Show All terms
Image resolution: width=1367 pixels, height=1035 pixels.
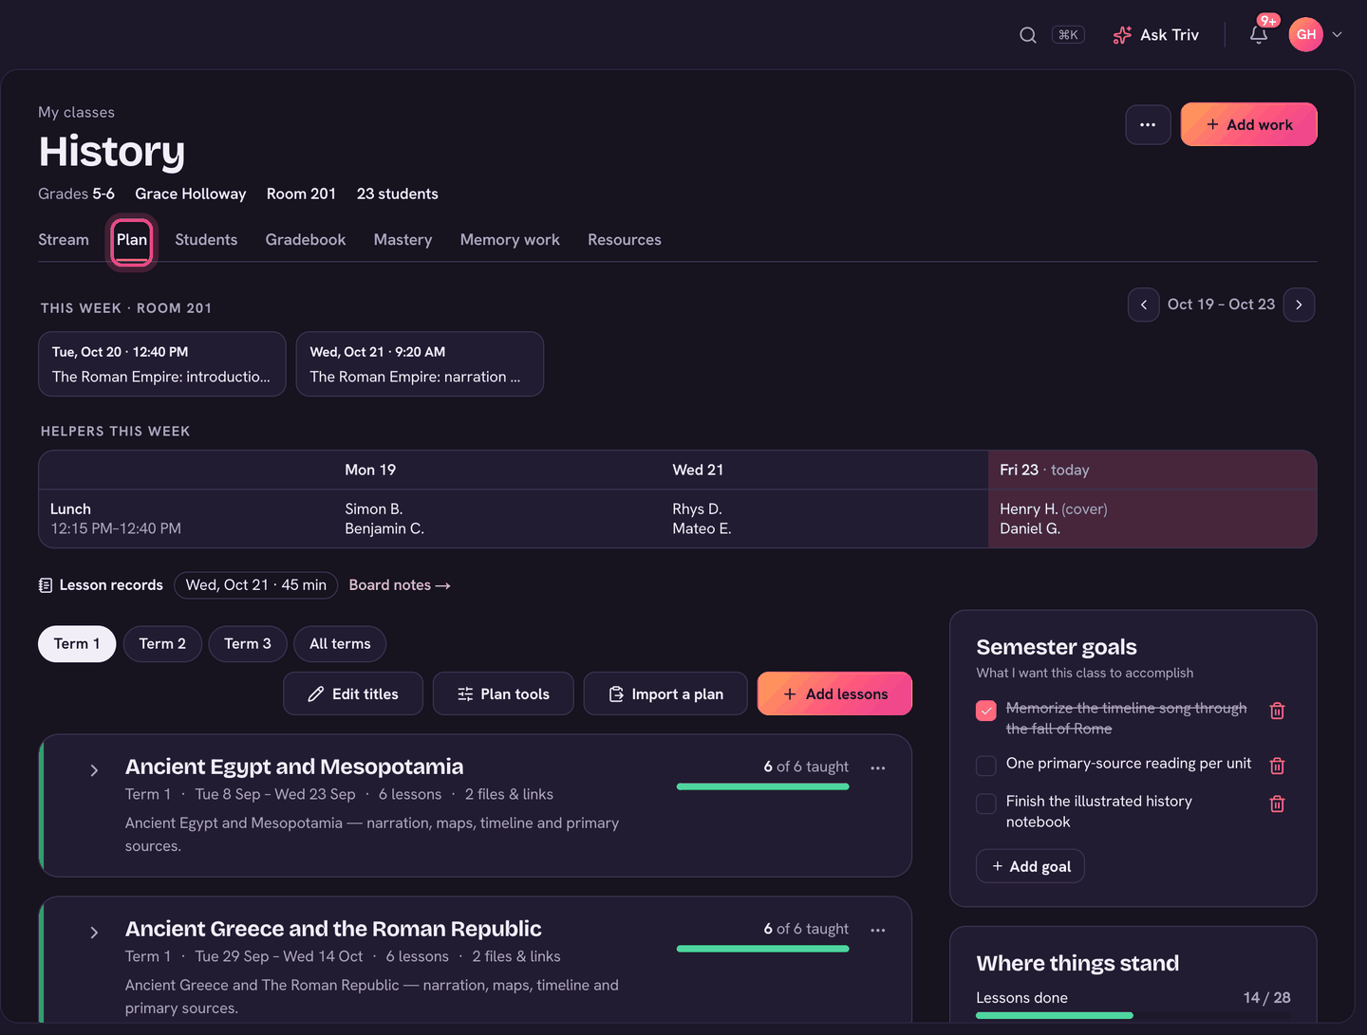click(x=340, y=644)
